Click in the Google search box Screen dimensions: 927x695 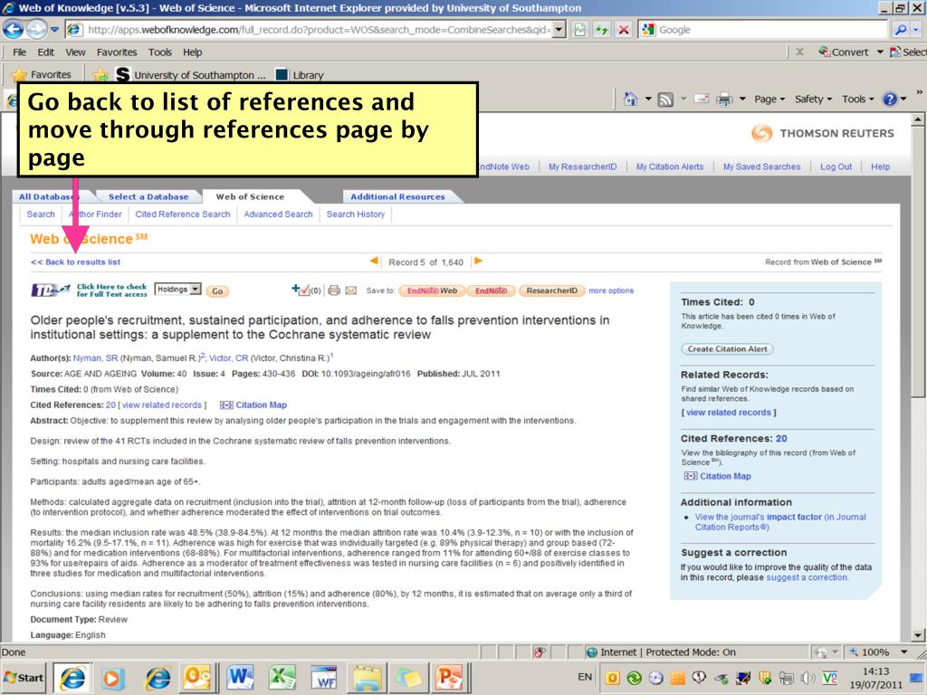(x=769, y=30)
